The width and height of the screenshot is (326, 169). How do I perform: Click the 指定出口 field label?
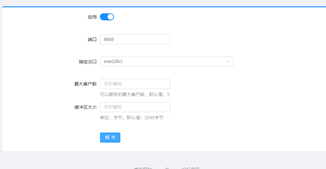[87, 62]
